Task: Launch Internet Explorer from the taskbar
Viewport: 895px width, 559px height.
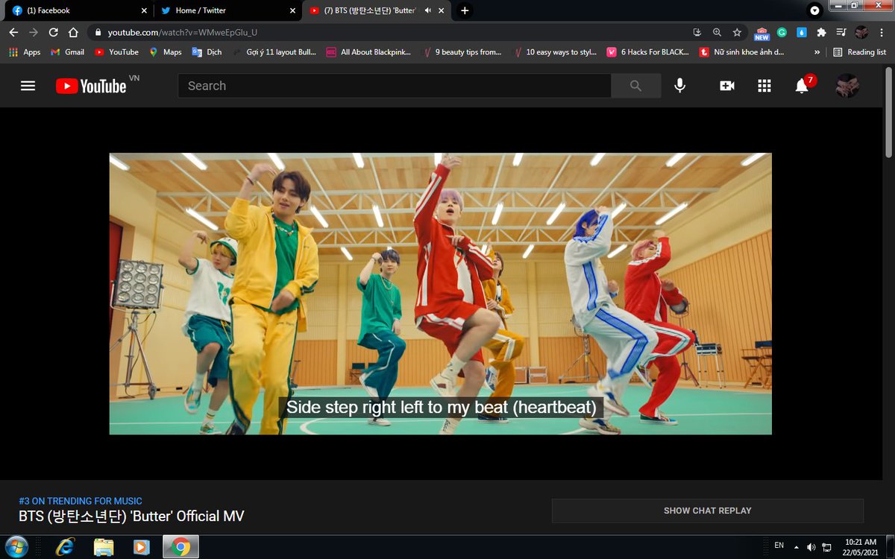Action: coord(66,547)
